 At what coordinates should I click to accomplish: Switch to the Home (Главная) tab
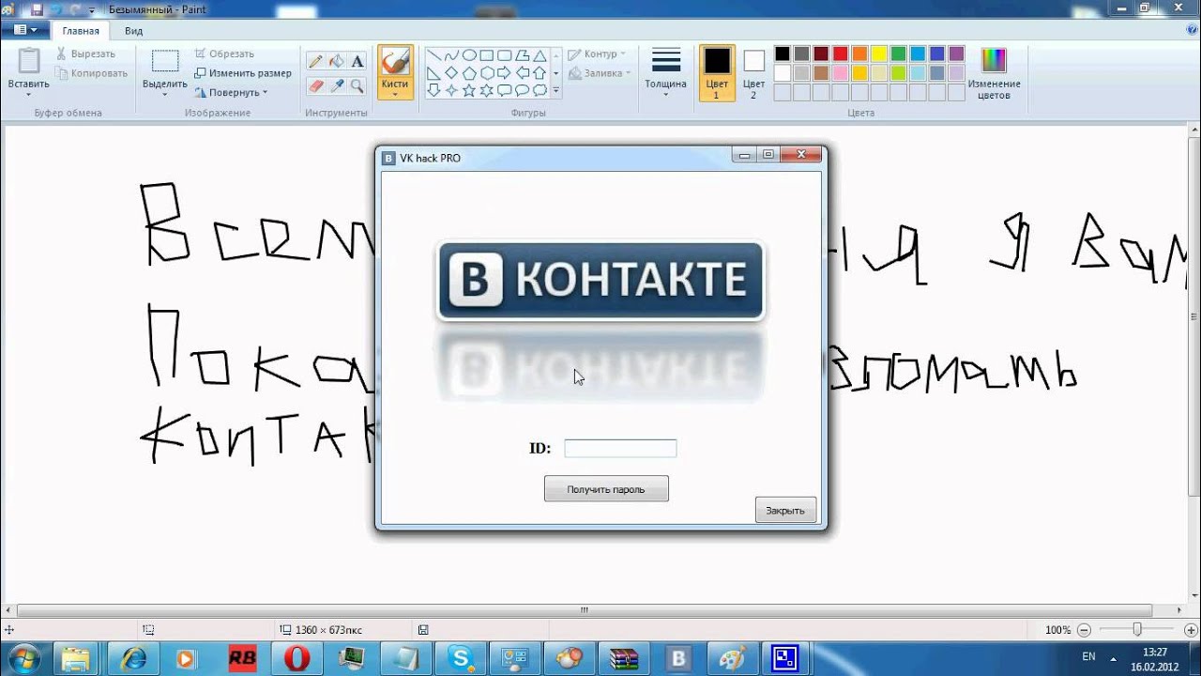click(x=81, y=30)
